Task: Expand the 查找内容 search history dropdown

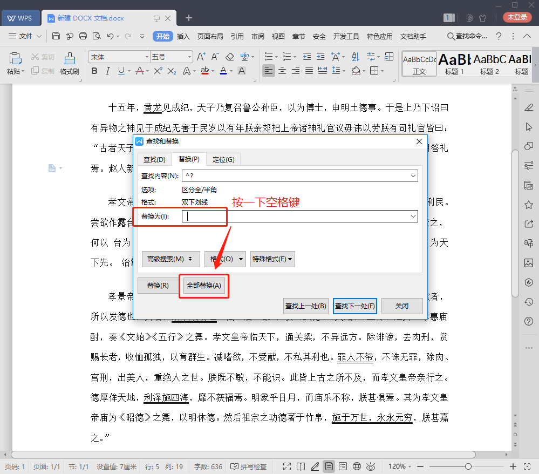Action: [x=413, y=175]
